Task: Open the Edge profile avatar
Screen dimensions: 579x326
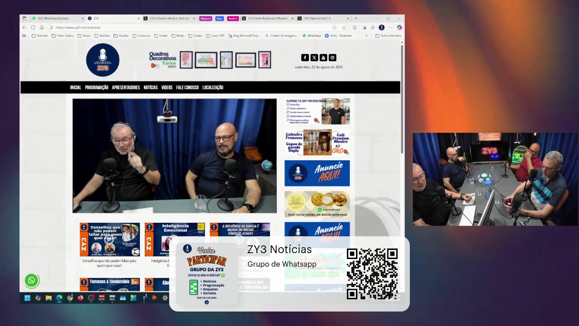Action: coord(382,27)
